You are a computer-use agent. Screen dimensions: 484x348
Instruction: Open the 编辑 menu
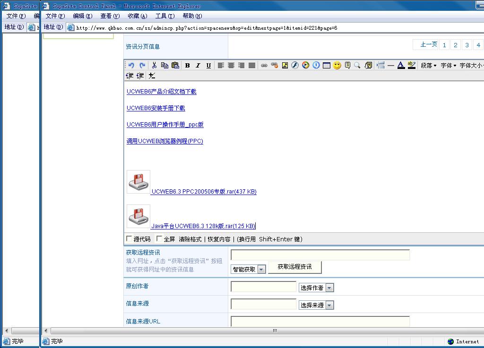click(x=82, y=16)
